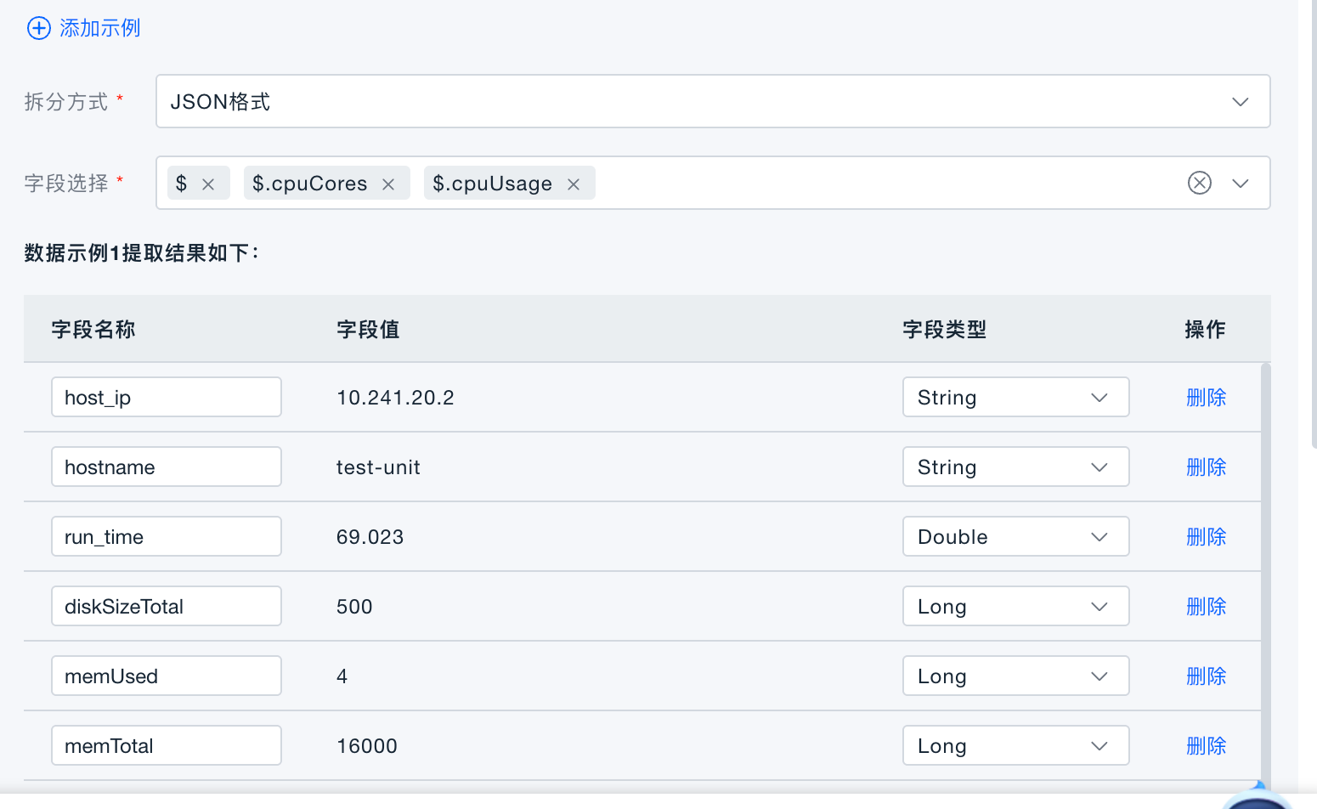1317x809 pixels.
Task: Click the memTotal field name input
Action: click(x=166, y=745)
